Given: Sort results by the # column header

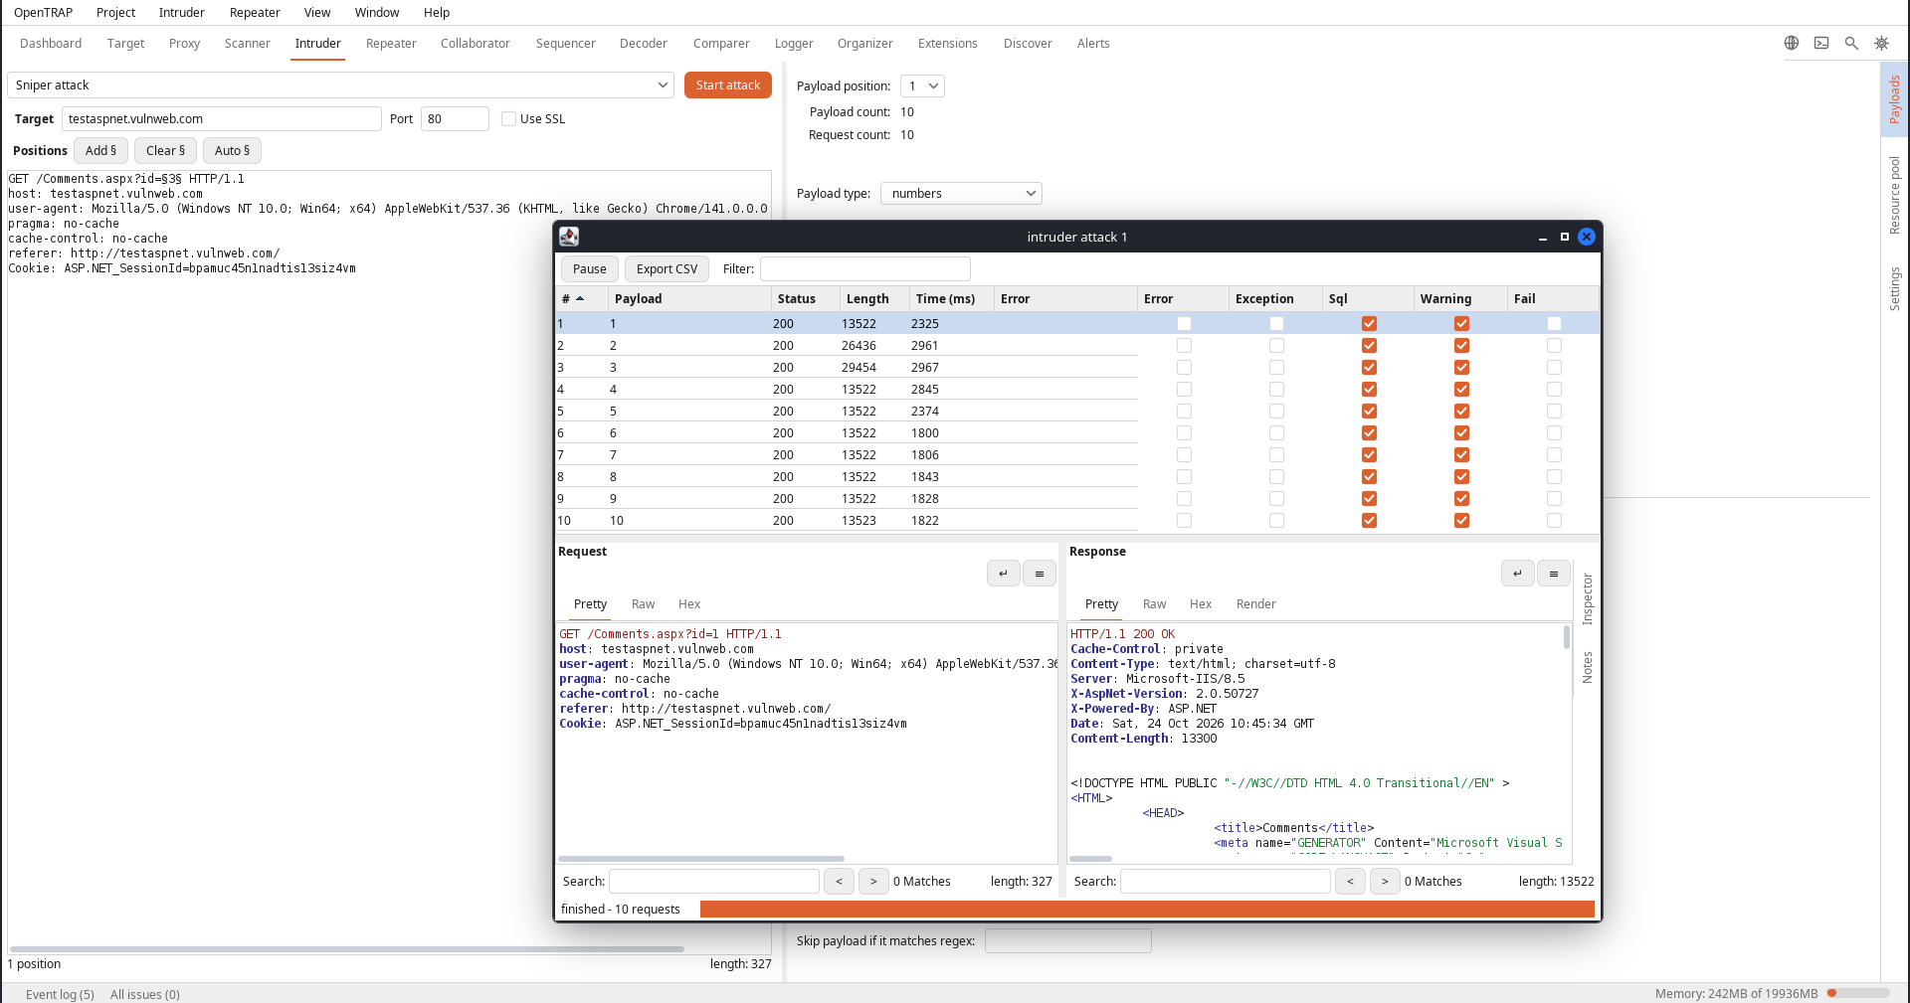Looking at the screenshot, I should (581, 299).
